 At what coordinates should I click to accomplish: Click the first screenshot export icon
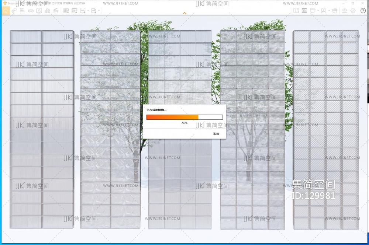(66, 11)
